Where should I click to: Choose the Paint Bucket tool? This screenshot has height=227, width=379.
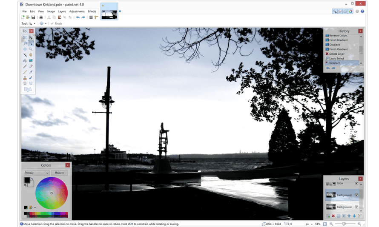pos(25,61)
